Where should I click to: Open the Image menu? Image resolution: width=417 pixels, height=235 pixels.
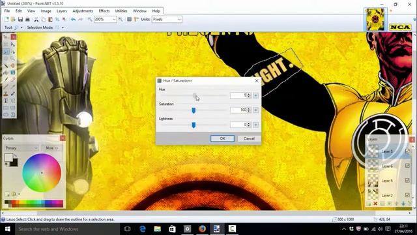click(x=46, y=11)
